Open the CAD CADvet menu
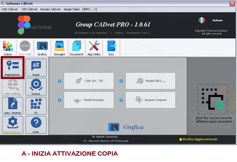 click(10, 9)
